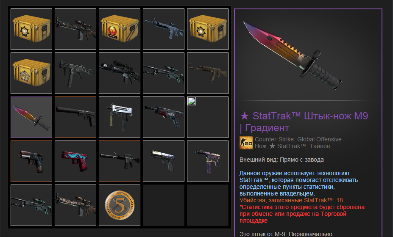Select the purple Tec-9 pistol item
The height and width of the screenshot is (237, 393).
click(208, 161)
